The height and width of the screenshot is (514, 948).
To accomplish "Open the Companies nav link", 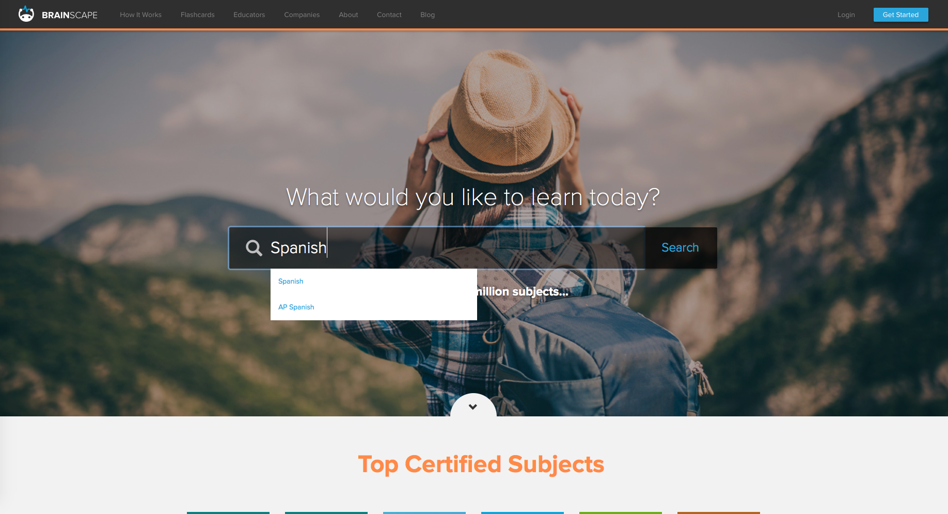I will (302, 15).
